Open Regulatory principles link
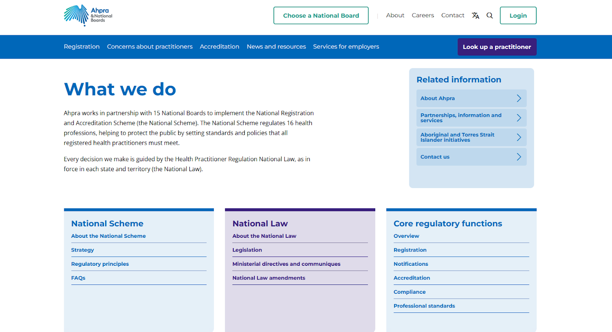Viewport: 612px width, 332px height. [100, 264]
